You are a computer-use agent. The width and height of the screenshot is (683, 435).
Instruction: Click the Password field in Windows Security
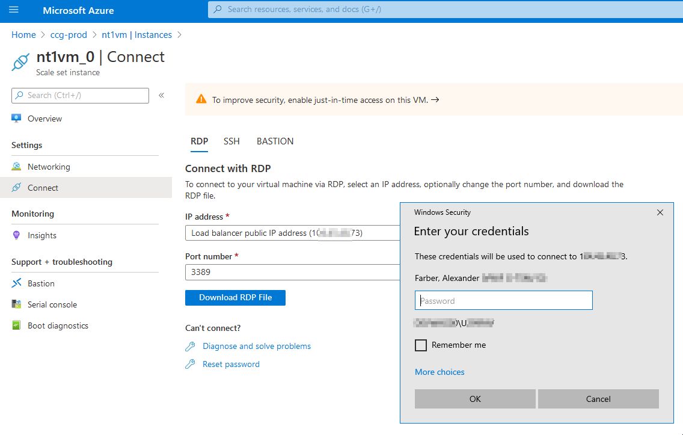[x=504, y=300]
